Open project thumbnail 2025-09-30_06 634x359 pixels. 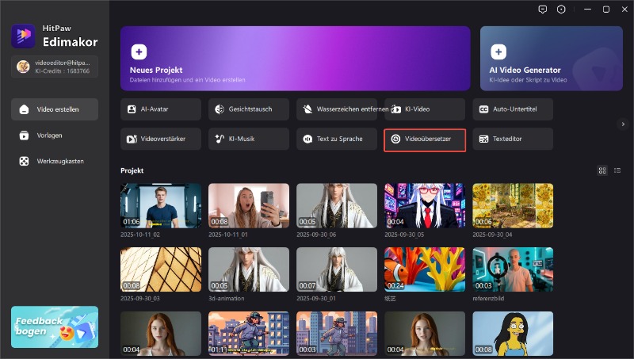click(337, 206)
